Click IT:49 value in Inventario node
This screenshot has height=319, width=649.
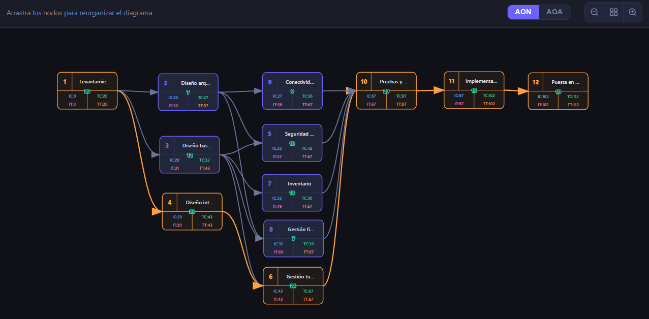click(x=277, y=206)
